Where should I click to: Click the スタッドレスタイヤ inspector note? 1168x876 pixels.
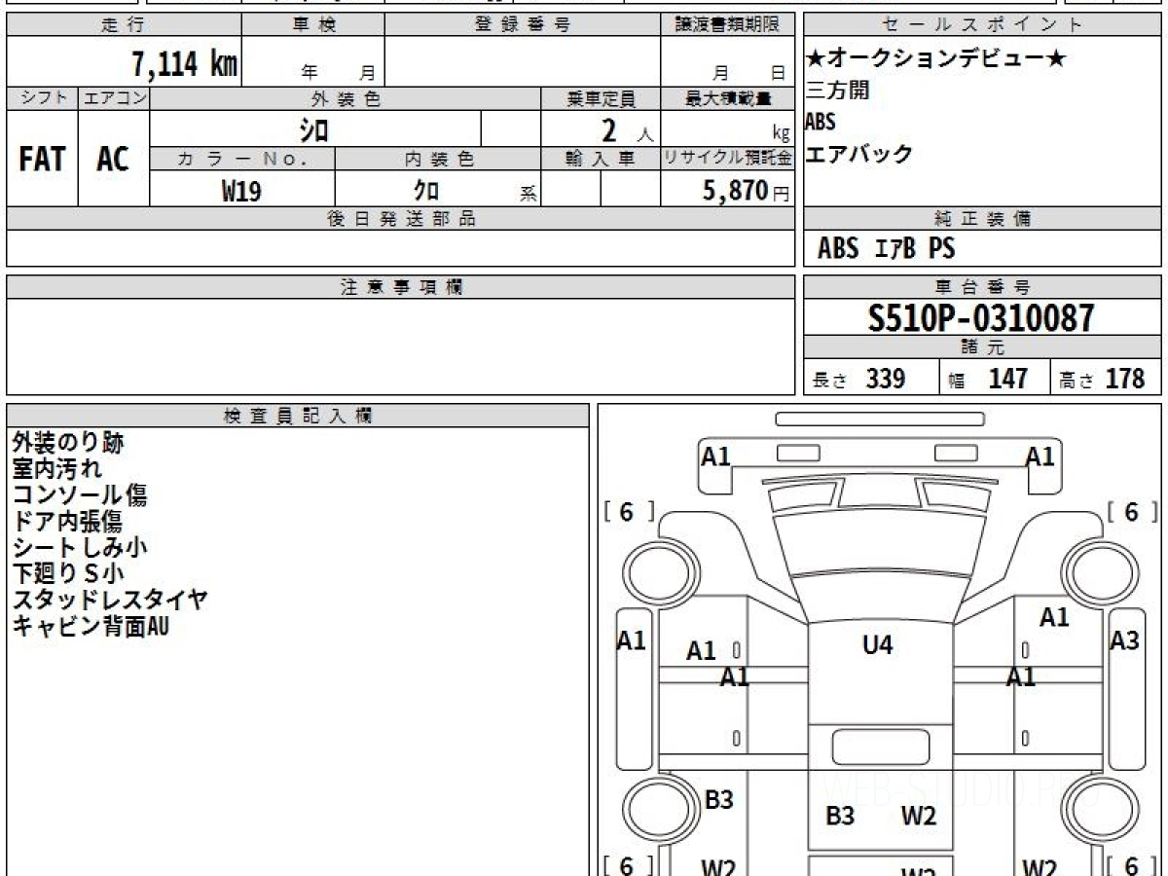pyautogui.click(x=110, y=600)
